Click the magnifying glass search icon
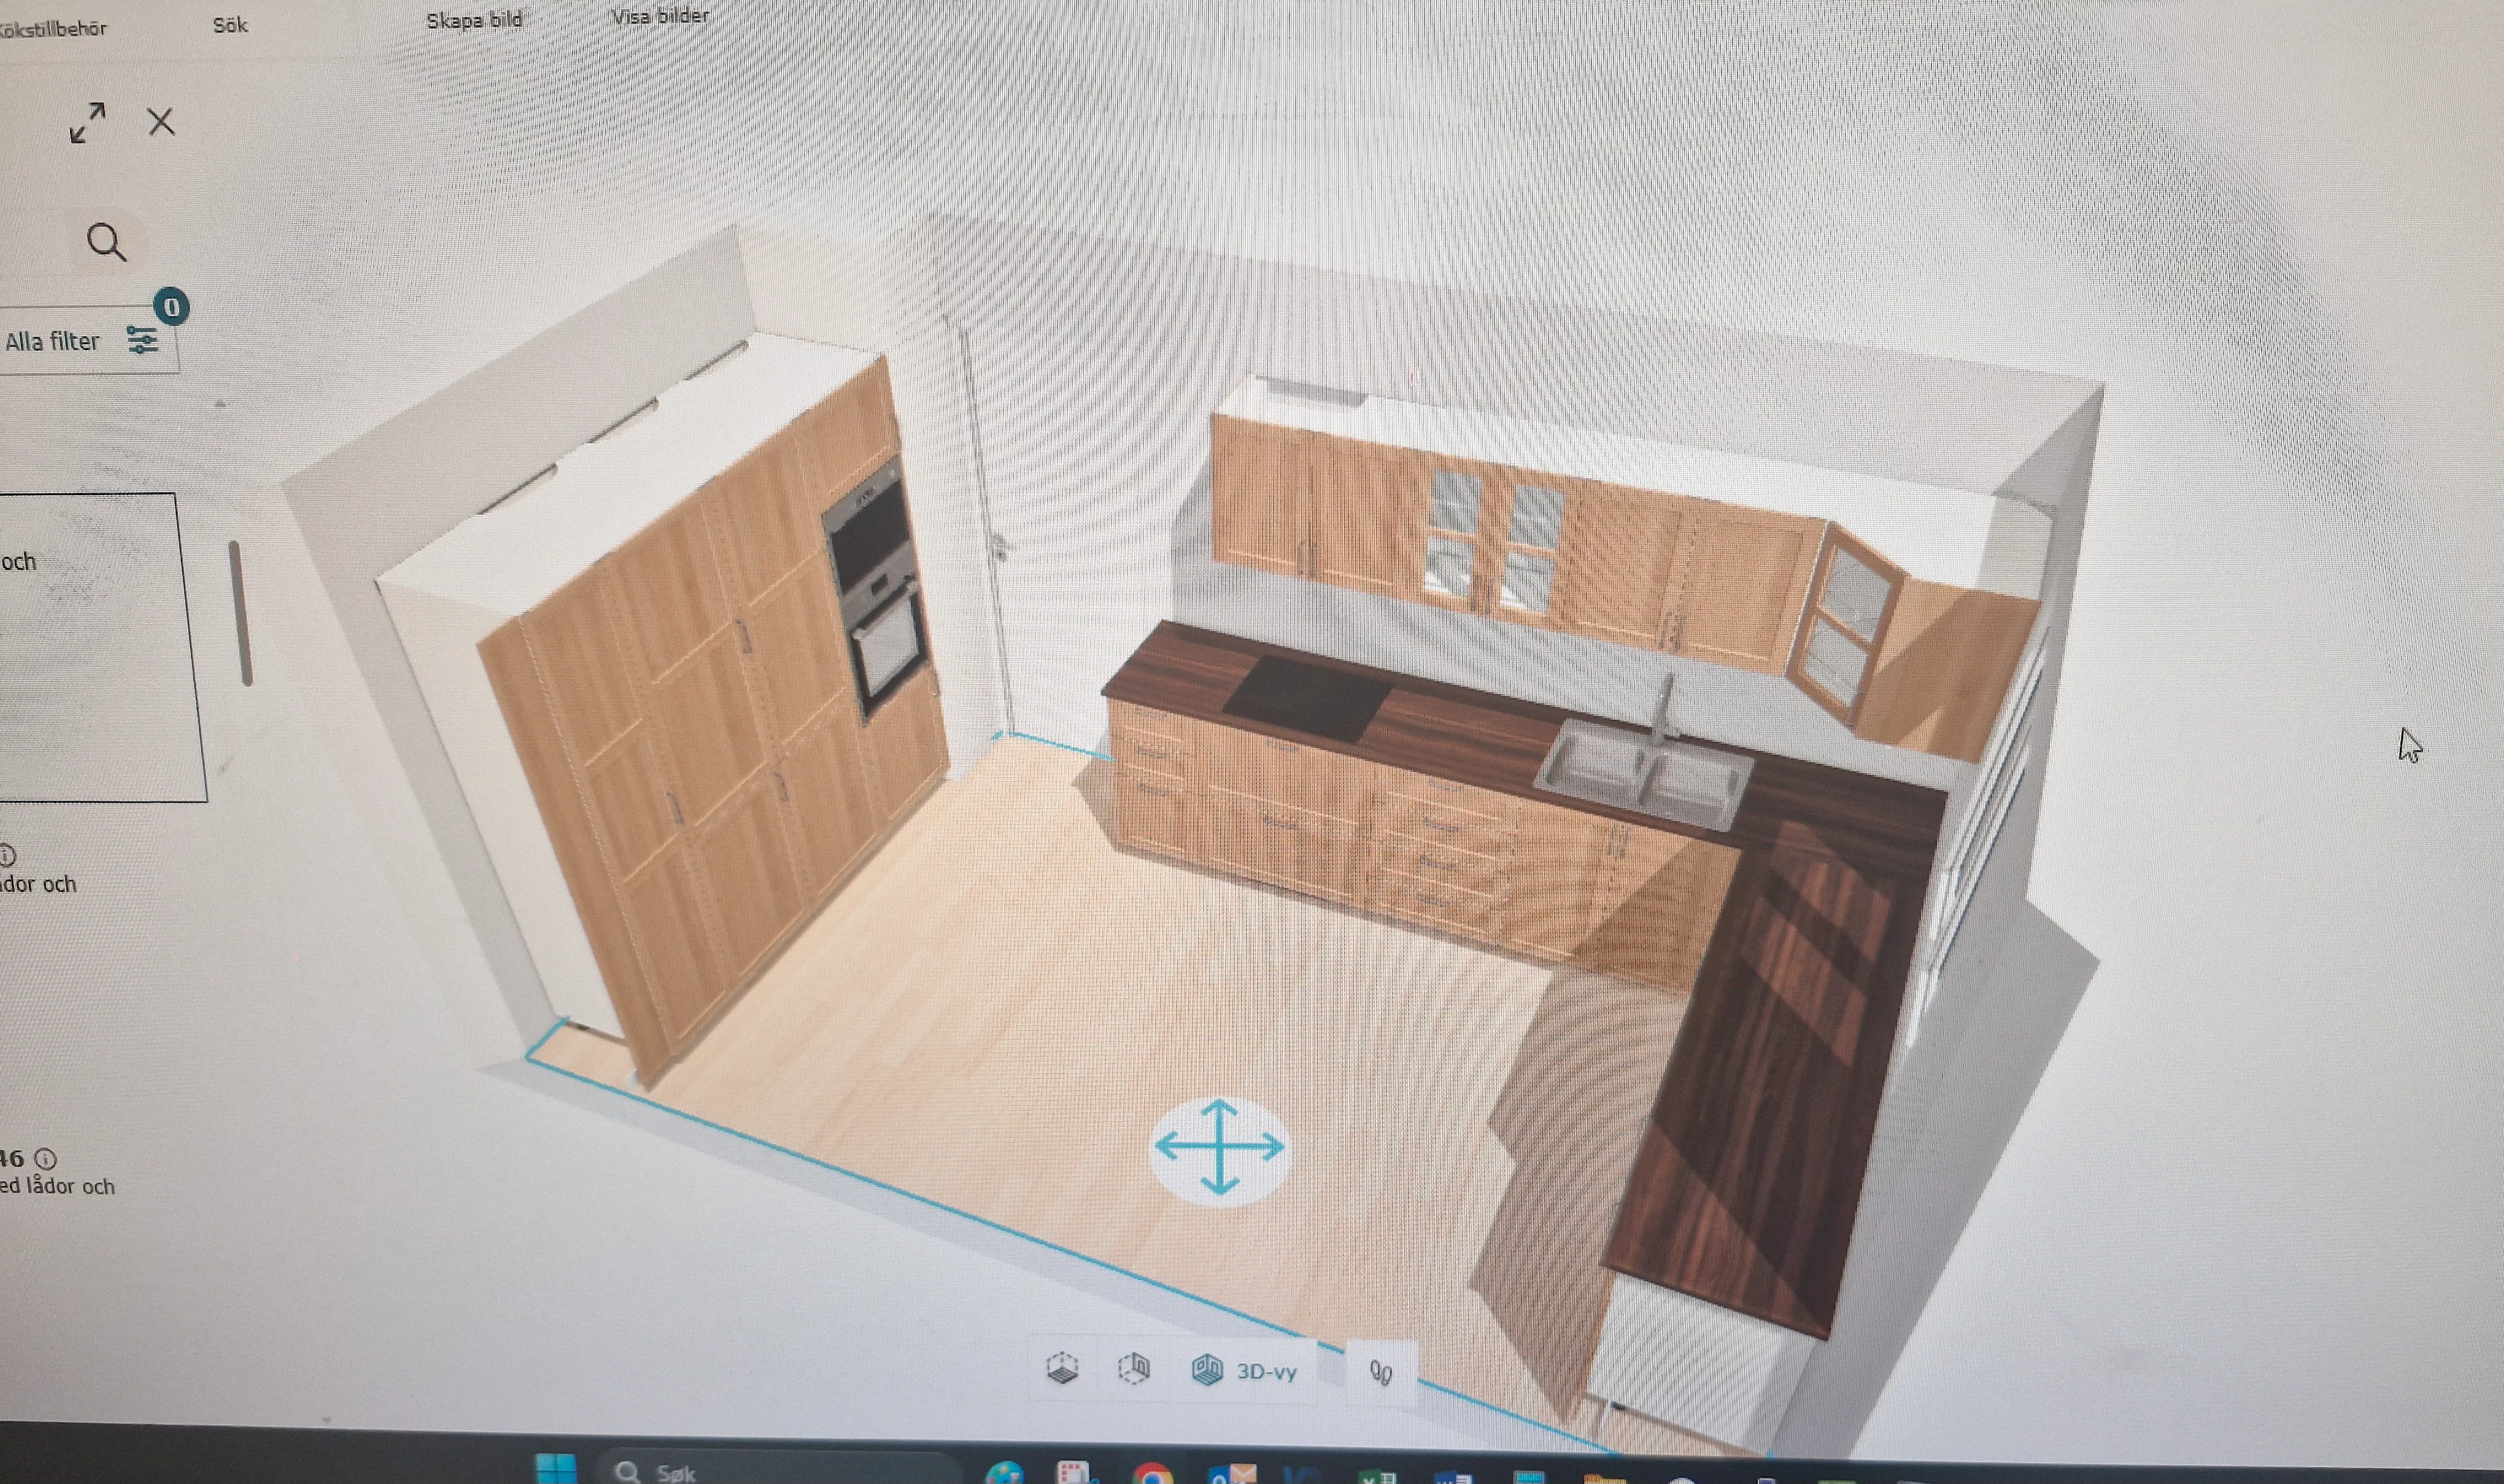 tap(106, 242)
